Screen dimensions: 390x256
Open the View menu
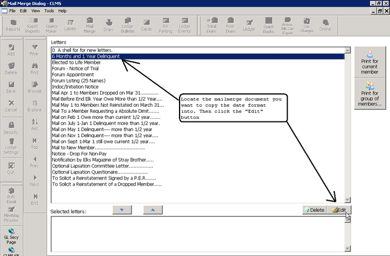pos(36,11)
